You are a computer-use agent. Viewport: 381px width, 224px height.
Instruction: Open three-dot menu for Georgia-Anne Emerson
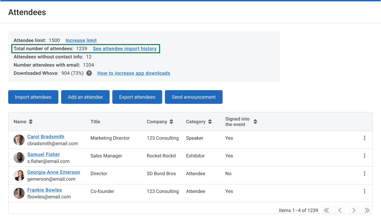(364, 173)
